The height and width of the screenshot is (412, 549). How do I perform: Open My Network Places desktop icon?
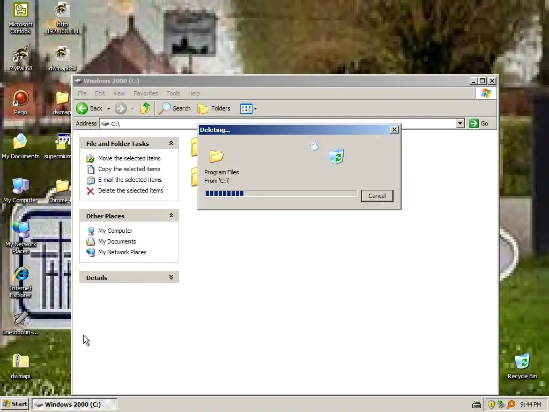pyautogui.click(x=21, y=238)
